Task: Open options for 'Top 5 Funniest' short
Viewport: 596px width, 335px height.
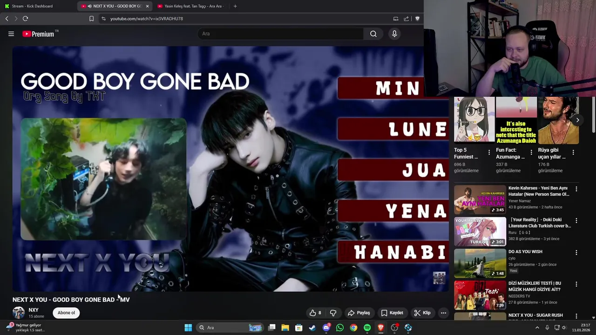Action: coord(489,152)
